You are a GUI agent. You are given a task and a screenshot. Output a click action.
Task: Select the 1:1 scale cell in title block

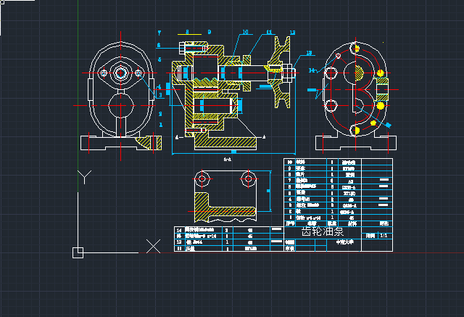pyautogui.click(x=383, y=235)
